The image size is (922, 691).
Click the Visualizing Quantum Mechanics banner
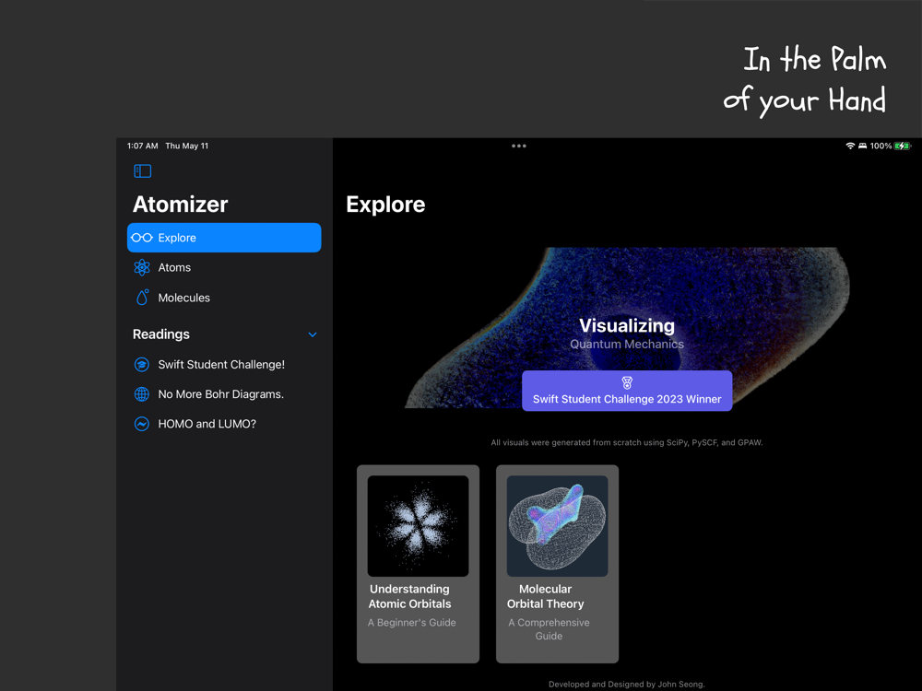[x=627, y=328]
